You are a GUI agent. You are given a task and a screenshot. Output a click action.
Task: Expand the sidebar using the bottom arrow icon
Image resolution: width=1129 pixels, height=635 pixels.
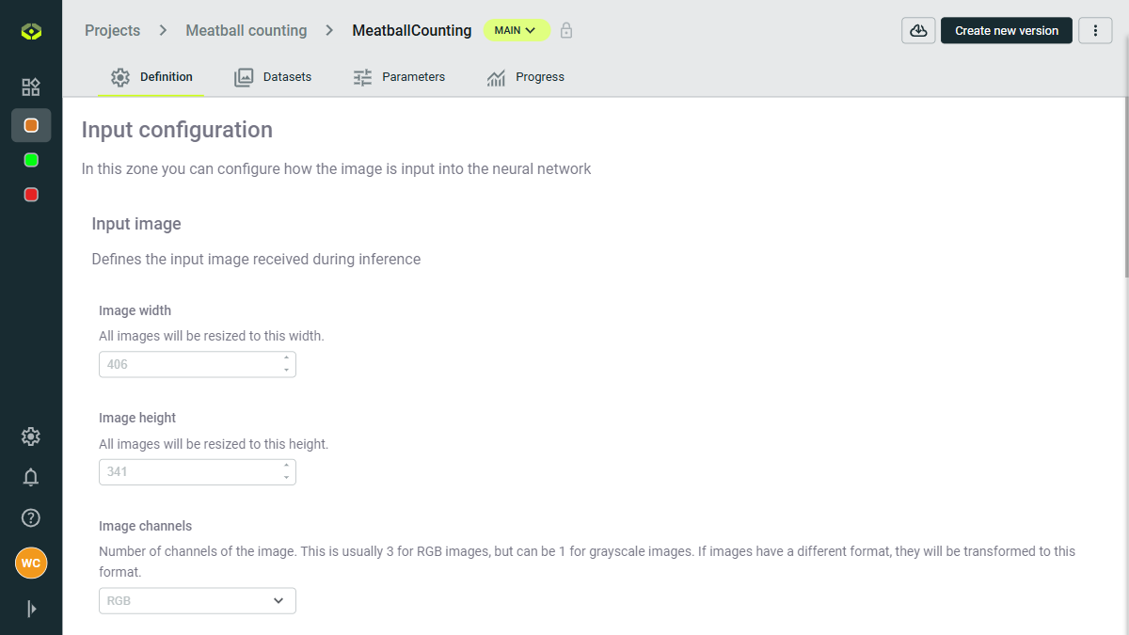pyautogui.click(x=30, y=609)
